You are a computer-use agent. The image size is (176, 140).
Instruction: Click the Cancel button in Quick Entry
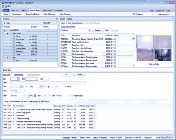point(79,75)
